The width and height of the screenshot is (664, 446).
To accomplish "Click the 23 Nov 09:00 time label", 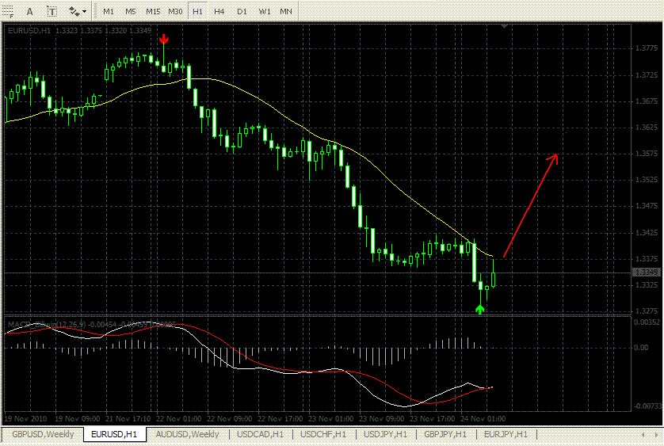I will point(382,419).
